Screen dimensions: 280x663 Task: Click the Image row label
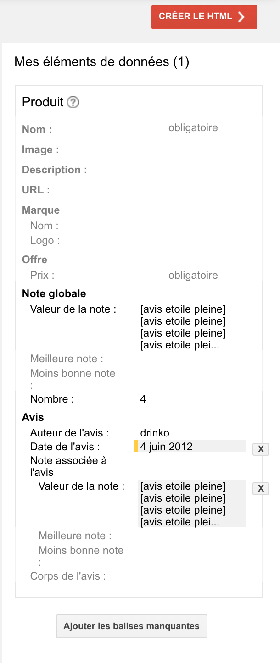(40, 150)
